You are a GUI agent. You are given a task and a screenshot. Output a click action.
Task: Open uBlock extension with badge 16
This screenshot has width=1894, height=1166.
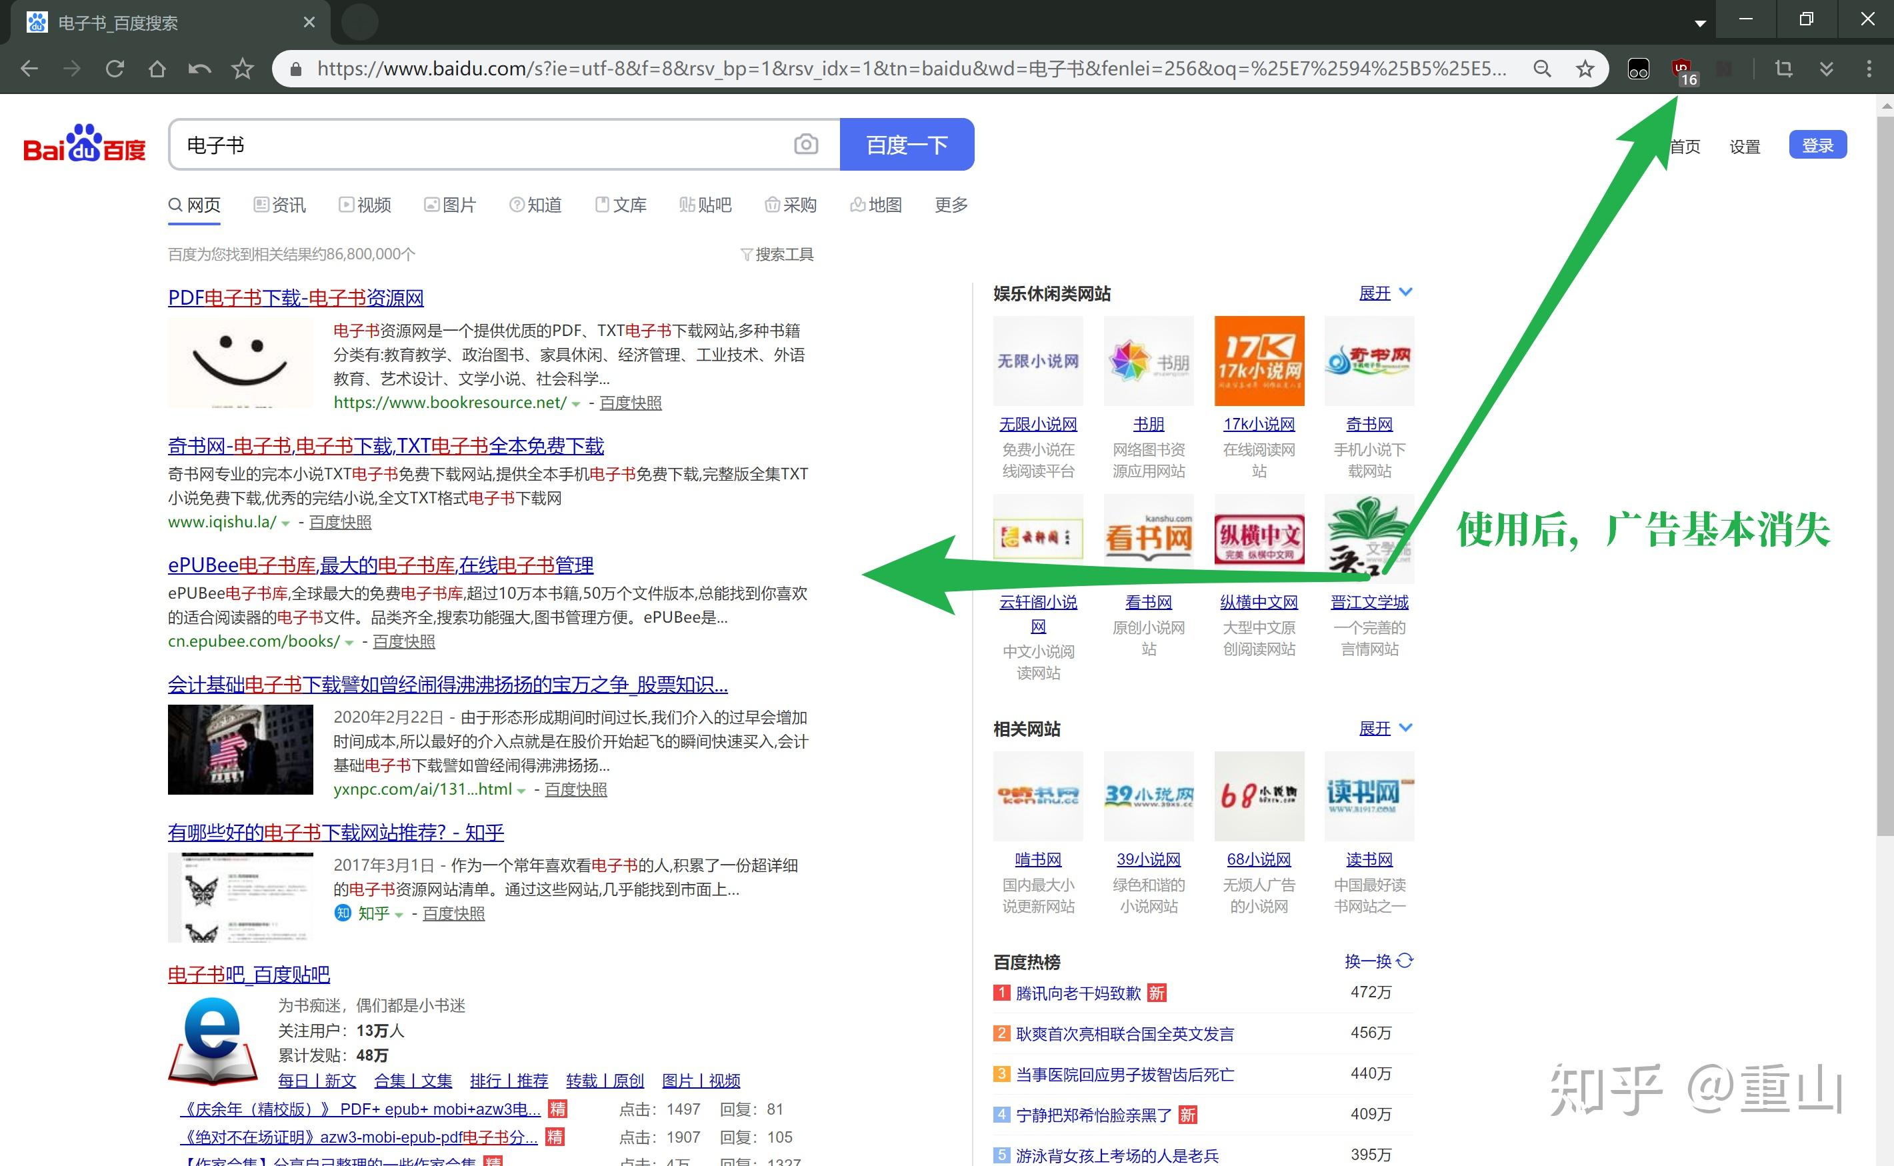click(1683, 72)
